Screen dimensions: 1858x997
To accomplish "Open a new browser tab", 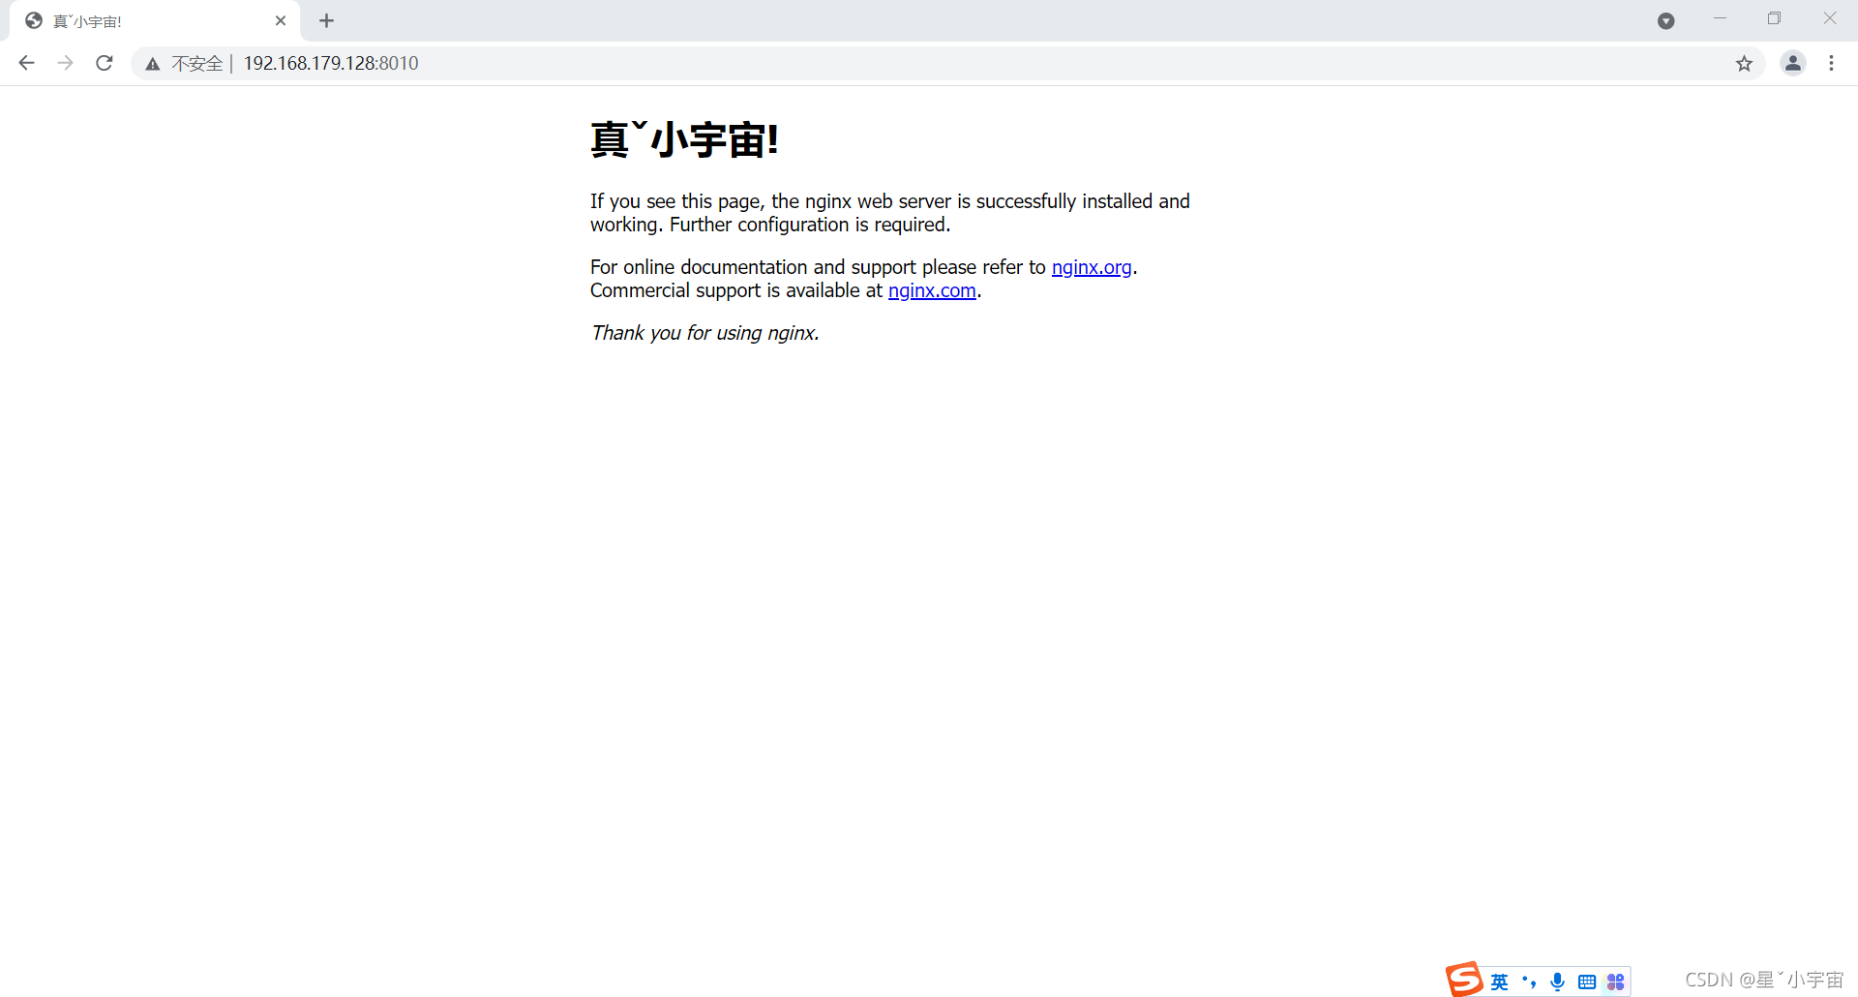I will [326, 20].
